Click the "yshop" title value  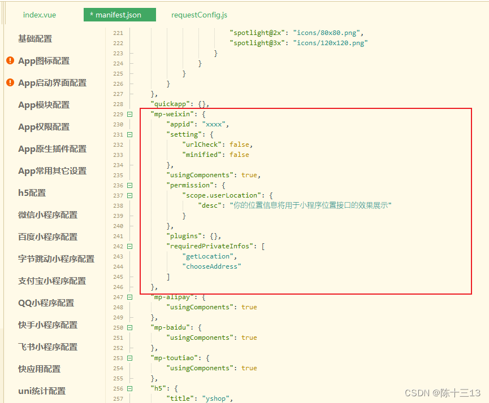click(x=215, y=398)
